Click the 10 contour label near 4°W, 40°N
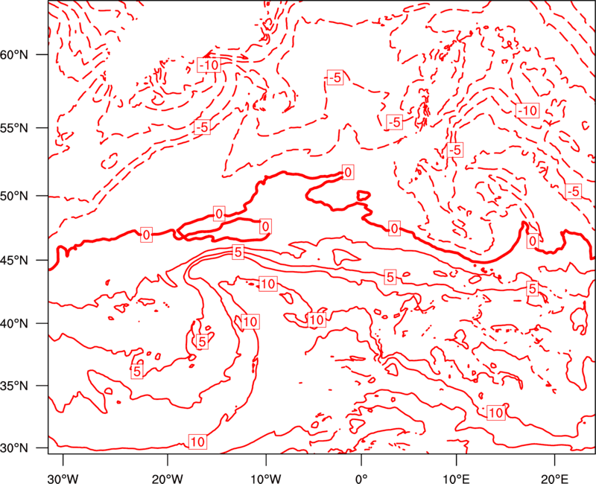Viewport: 596px width, 484px height. pyautogui.click(x=316, y=320)
